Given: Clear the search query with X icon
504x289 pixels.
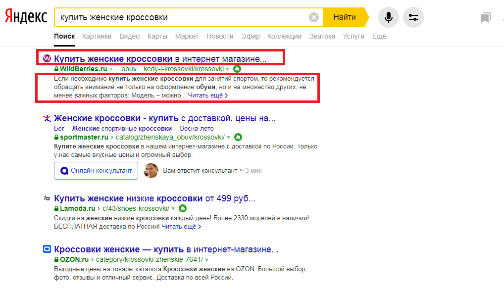Looking at the screenshot, I should (314, 17).
